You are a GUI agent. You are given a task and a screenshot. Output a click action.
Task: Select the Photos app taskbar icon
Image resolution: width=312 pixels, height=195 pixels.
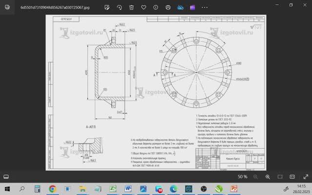click(143, 189)
